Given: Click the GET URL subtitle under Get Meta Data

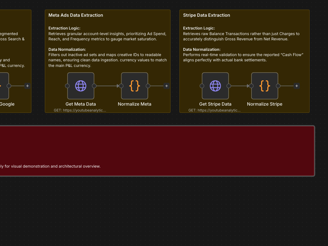Looking at the screenshot, I should (x=80, y=110).
